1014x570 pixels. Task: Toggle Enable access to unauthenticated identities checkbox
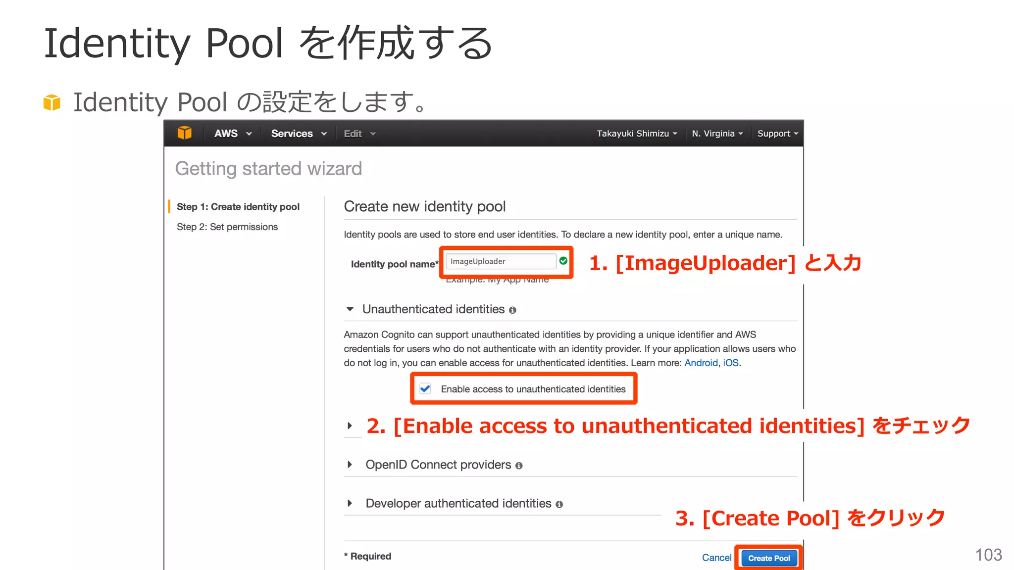point(425,388)
